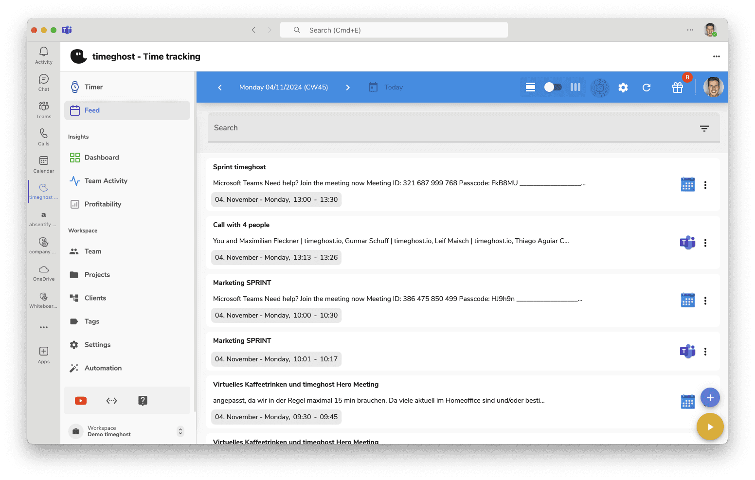Select Team Activity in sidebar

[x=106, y=181]
